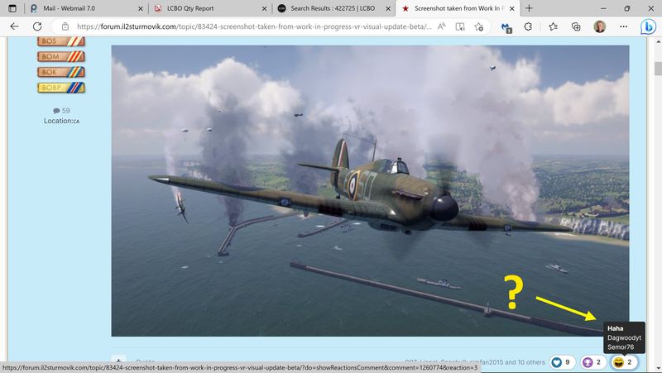This screenshot has width=662, height=373.
Task: Add this page to favorites
Action: pos(479,26)
